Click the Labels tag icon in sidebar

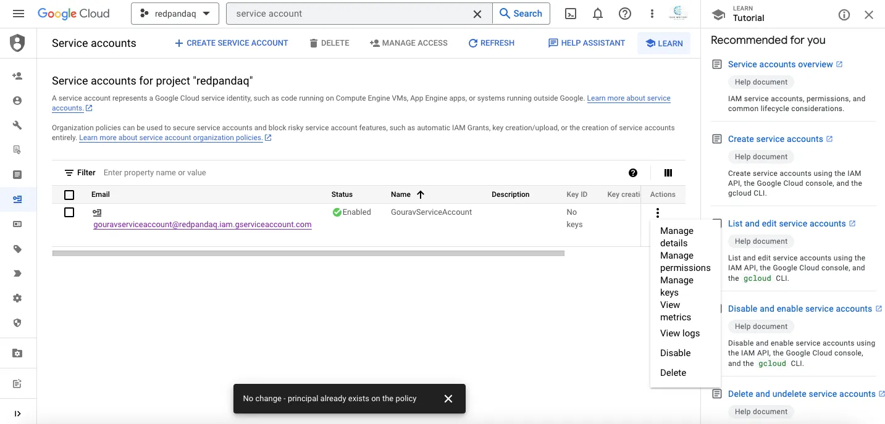(x=17, y=249)
